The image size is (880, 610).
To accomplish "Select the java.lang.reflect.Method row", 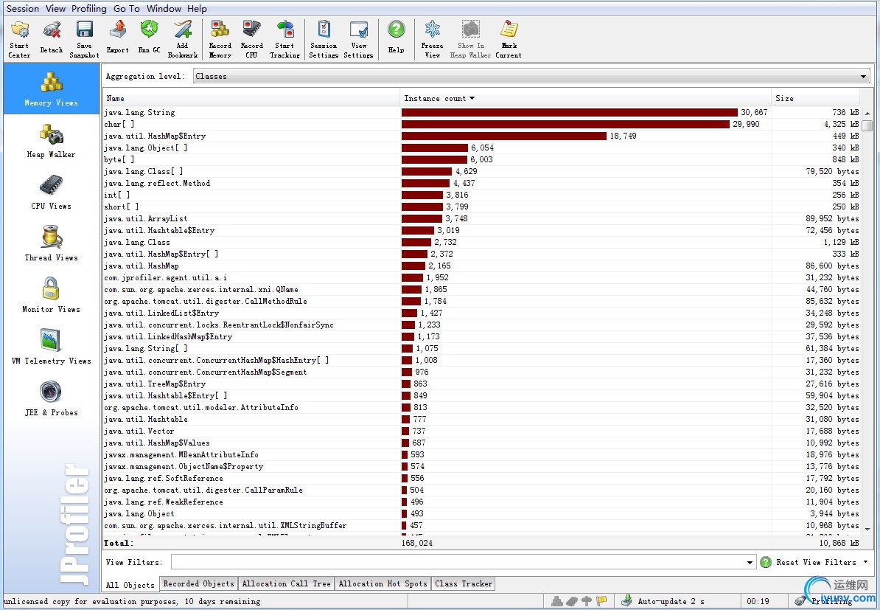I will point(481,183).
